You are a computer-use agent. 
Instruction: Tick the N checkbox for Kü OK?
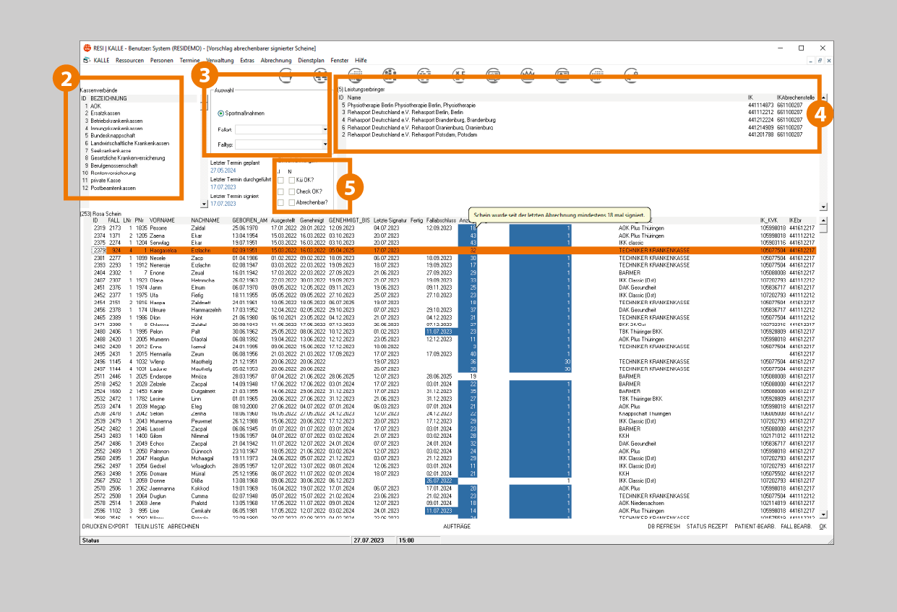click(291, 180)
